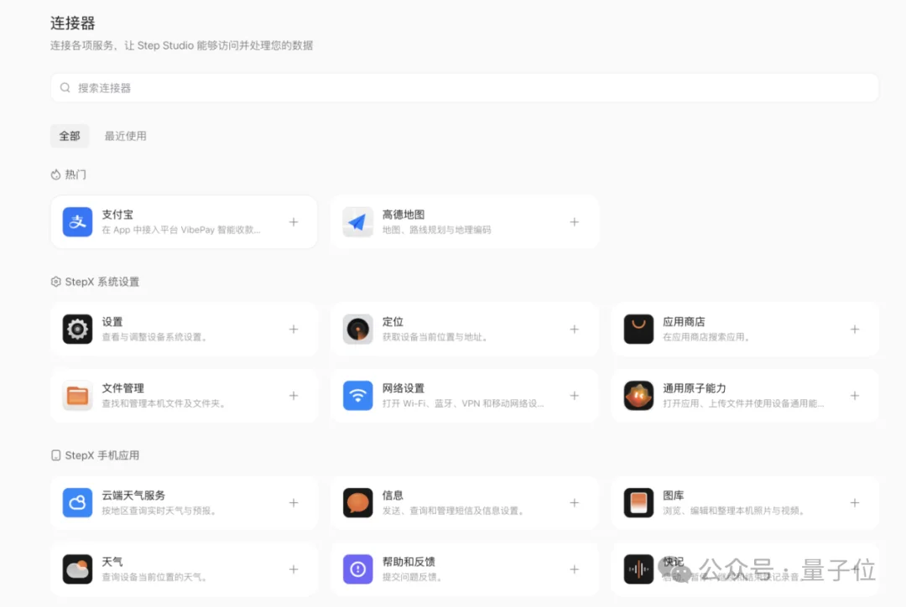This screenshot has height=607, width=906.
Task: Click the 网络设置 Wi-Fi icon
Action: [x=357, y=396]
